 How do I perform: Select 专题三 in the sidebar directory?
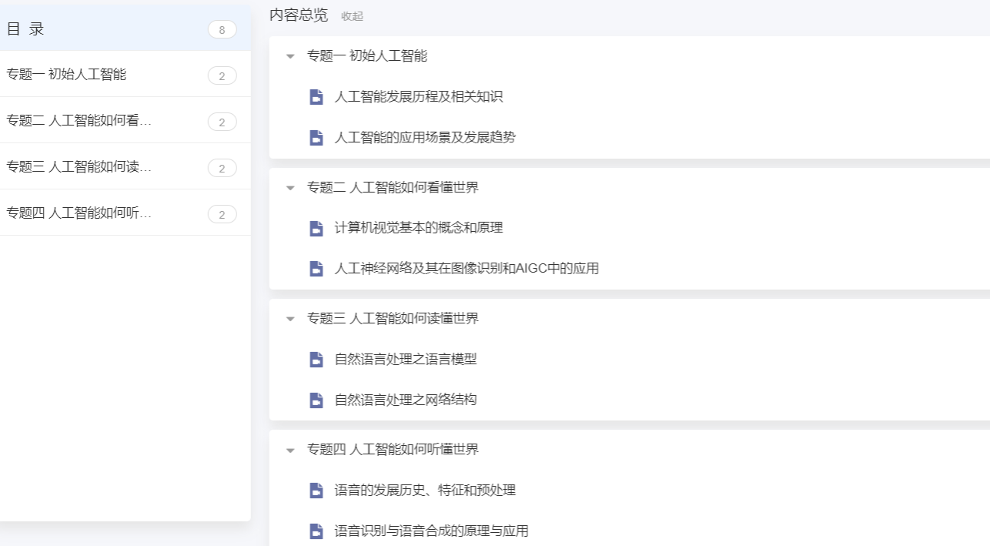point(79,167)
